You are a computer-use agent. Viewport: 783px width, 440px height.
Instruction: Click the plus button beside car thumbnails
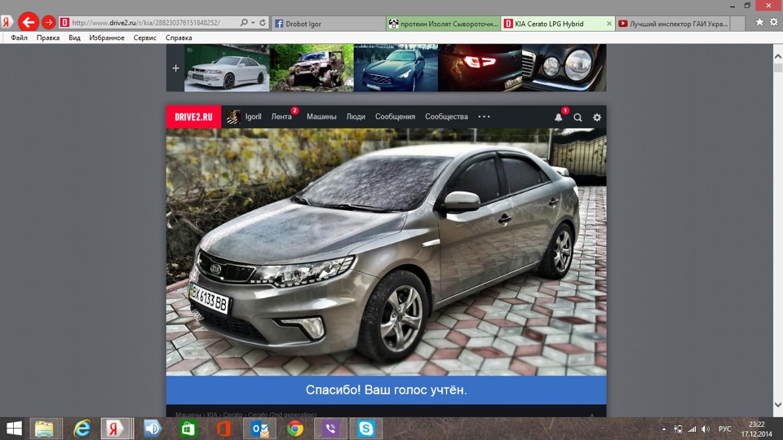(x=176, y=68)
